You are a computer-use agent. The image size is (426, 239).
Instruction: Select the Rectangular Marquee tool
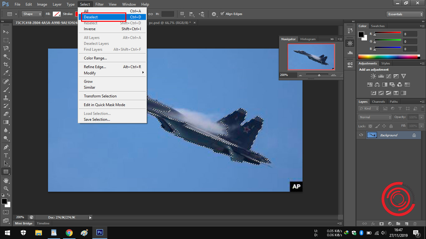click(6, 40)
